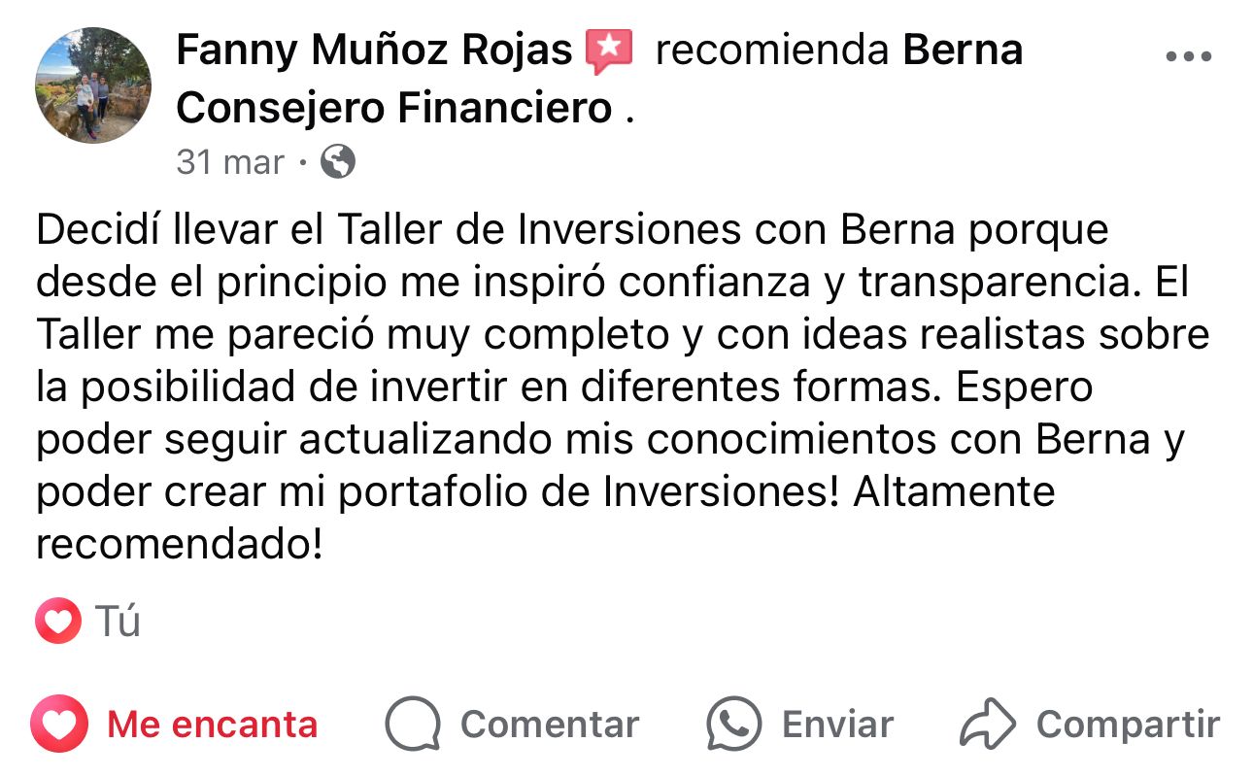Toggle the Me encanta heart icon
Screen dimensions: 1253x776
(59, 725)
